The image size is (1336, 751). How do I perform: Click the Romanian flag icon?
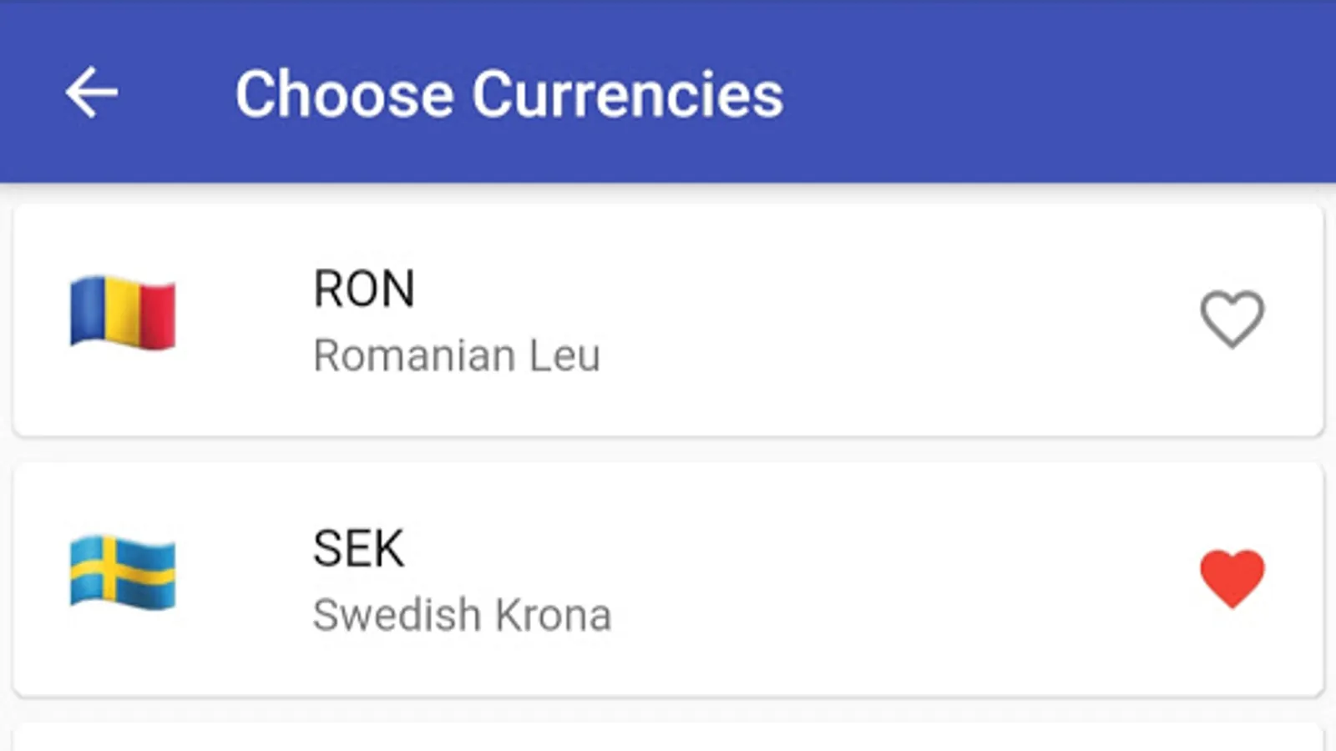tap(123, 312)
